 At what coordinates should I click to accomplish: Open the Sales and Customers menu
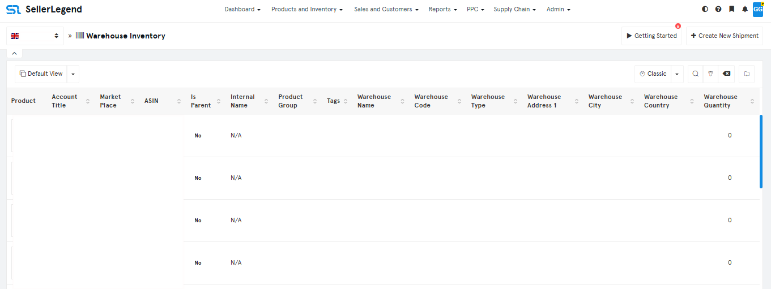[x=386, y=9]
